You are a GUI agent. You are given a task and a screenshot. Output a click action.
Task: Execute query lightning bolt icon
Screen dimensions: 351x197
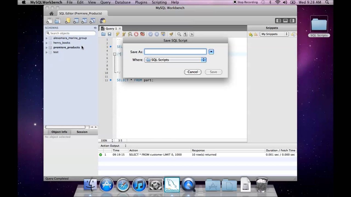pos(118,34)
